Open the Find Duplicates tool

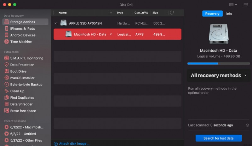point(22,98)
